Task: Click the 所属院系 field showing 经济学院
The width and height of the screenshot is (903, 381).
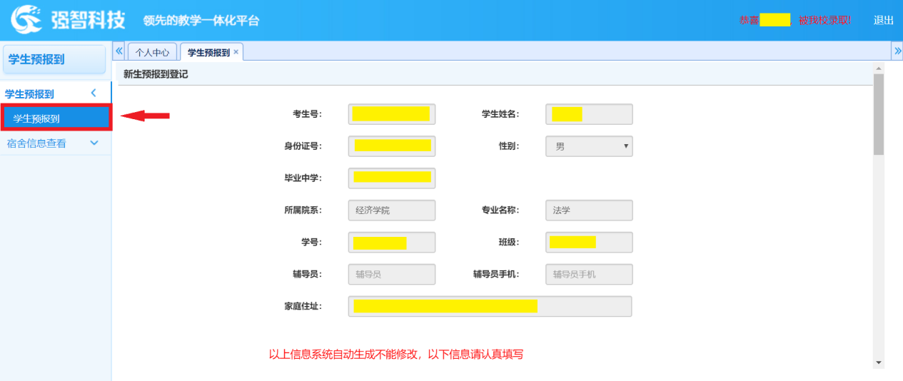Action: pyautogui.click(x=392, y=210)
